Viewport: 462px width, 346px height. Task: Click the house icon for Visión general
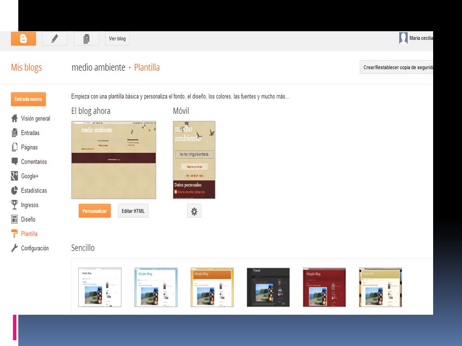14,118
